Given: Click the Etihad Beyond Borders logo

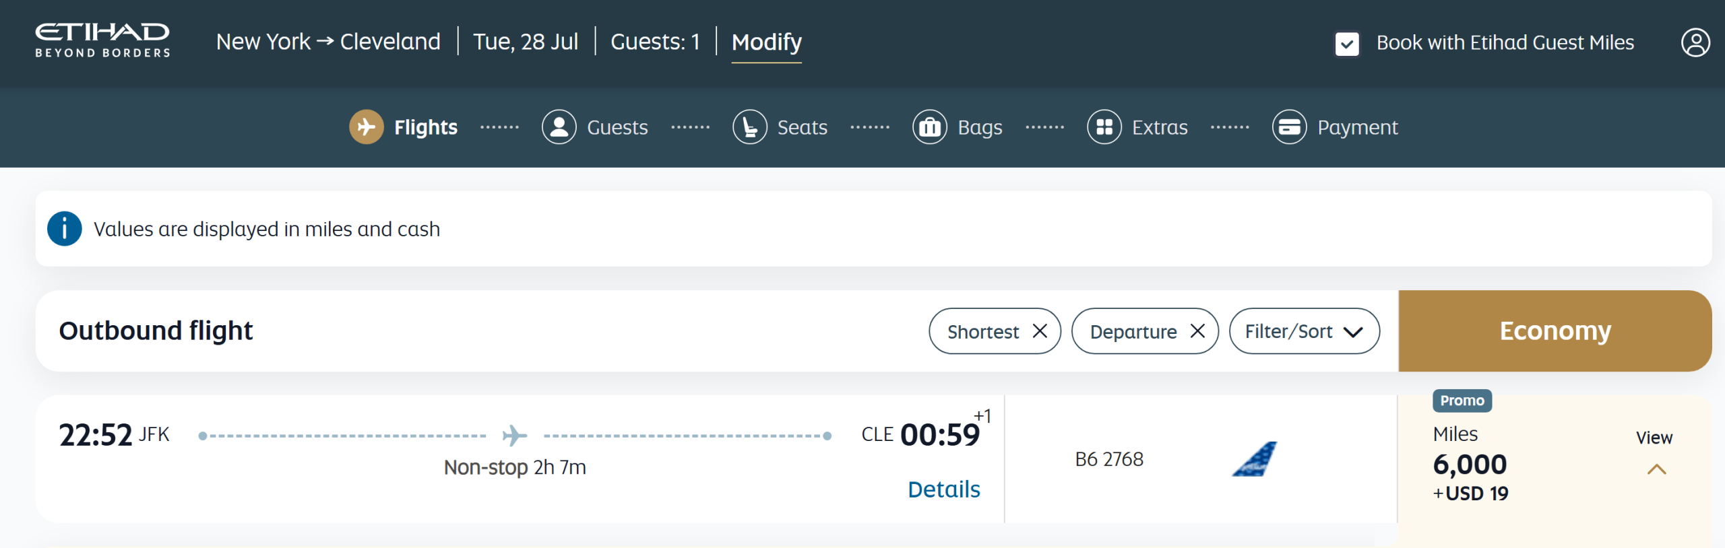Looking at the screenshot, I should point(102,41).
